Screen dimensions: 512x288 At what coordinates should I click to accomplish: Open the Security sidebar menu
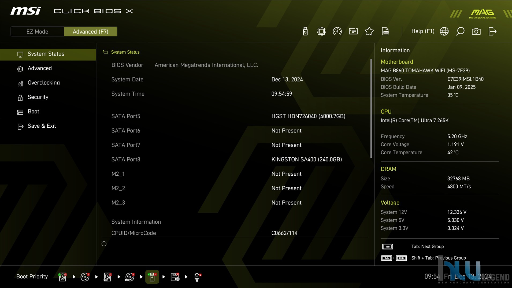click(48, 97)
